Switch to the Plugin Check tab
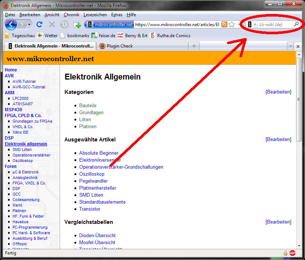305x260 pixels. coord(142,46)
